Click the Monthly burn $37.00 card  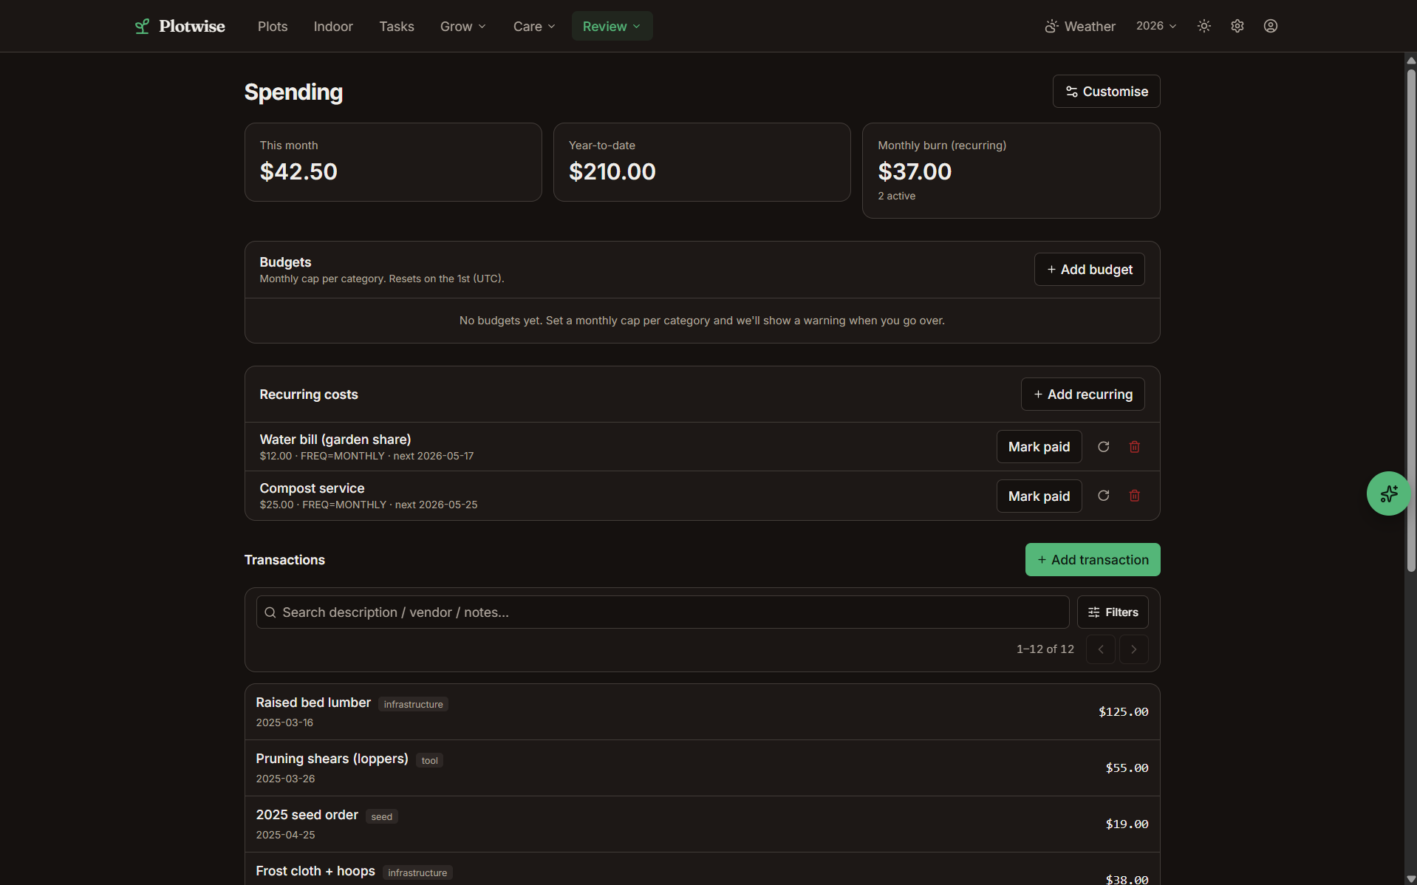[1011, 171]
